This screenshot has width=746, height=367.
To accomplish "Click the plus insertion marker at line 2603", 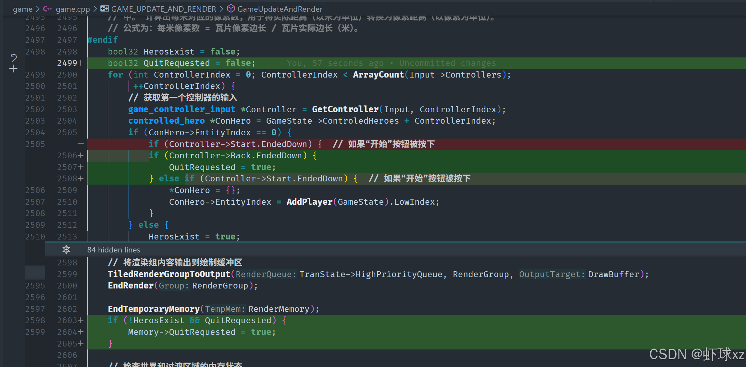I will (81, 320).
